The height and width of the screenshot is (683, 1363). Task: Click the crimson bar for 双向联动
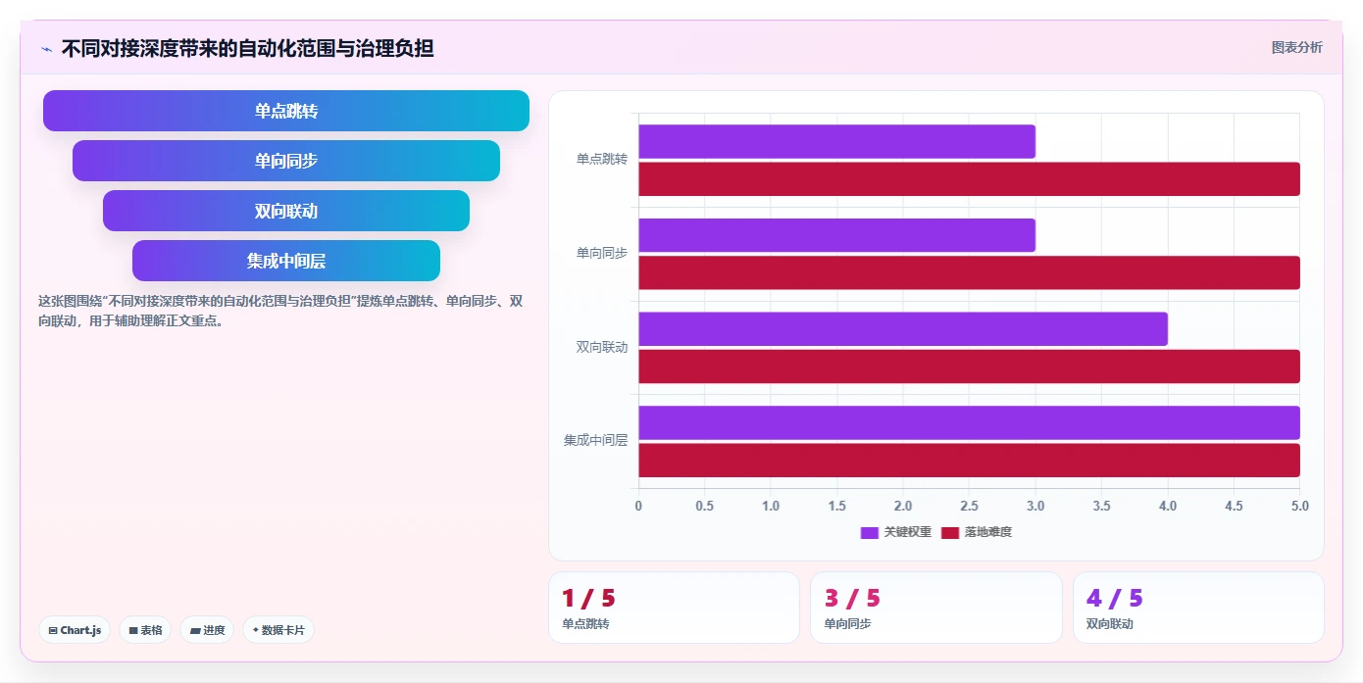pos(969,366)
